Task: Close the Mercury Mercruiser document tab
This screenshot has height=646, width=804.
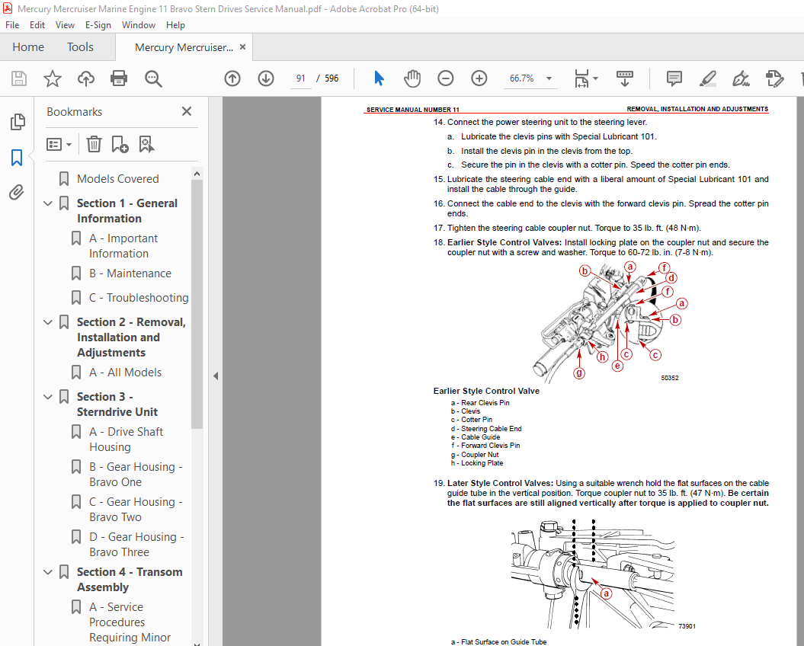Action: [x=242, y=47]
